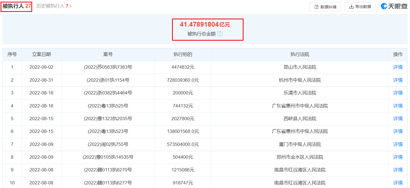The image size is (410, 188).
Task: Click the 导出数据 download icon
Action: (351, 7)
